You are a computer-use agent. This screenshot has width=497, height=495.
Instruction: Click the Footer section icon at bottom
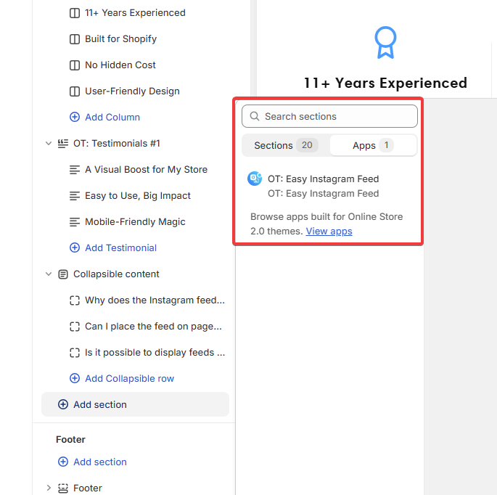63,488
